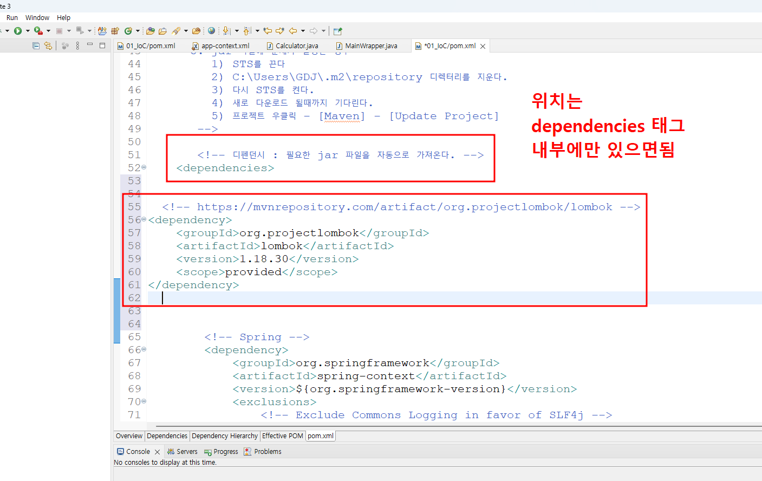
Task: Maximize the left side panel
Action: [102, 45]
